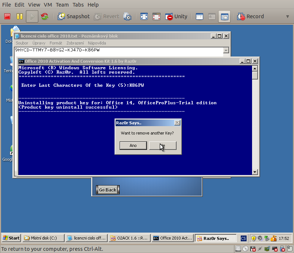This screenshot has height=253, width=294.
Task: Open Nápověda menu in Notepad
Action: [x=97, y=43]
